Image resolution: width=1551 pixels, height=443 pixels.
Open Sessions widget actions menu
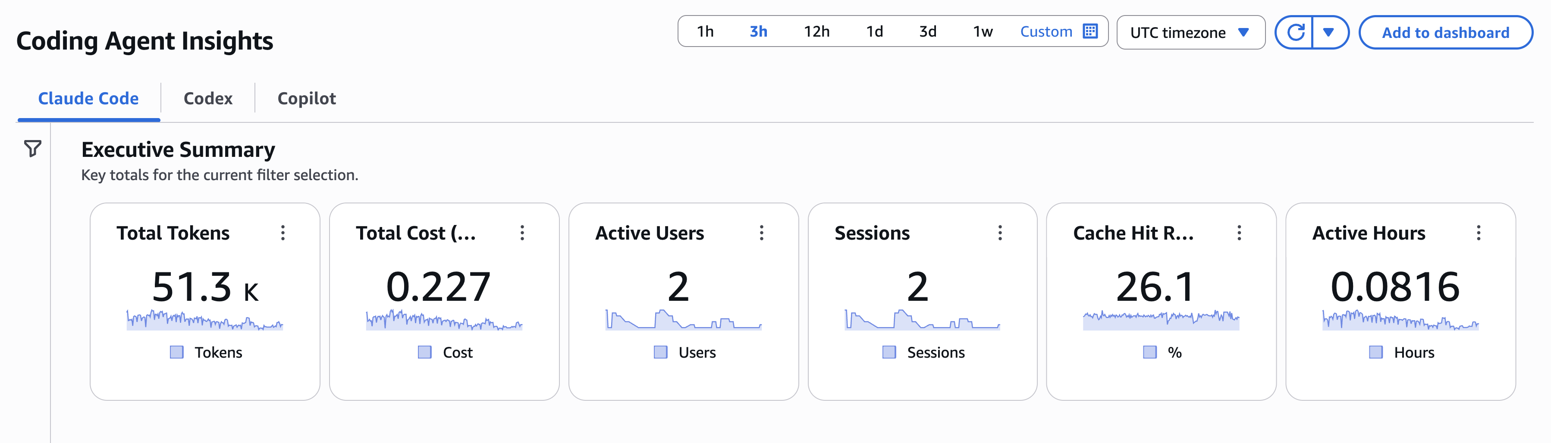tap(1000, 233)
